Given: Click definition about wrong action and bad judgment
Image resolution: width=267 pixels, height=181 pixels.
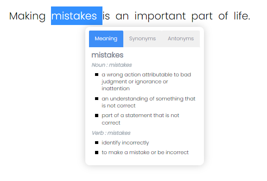Looking at the screenshot, I should click(146, 81).
